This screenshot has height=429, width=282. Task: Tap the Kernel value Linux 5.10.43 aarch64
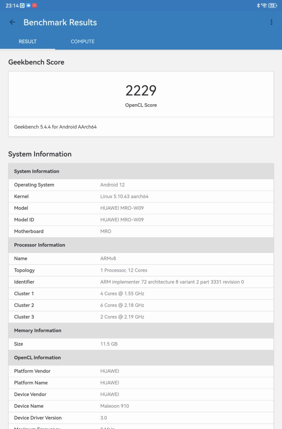click(124, 197)
